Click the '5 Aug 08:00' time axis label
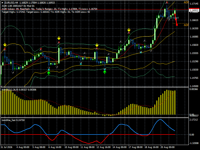Screen dimensions: 200x150 pos(39,147)
